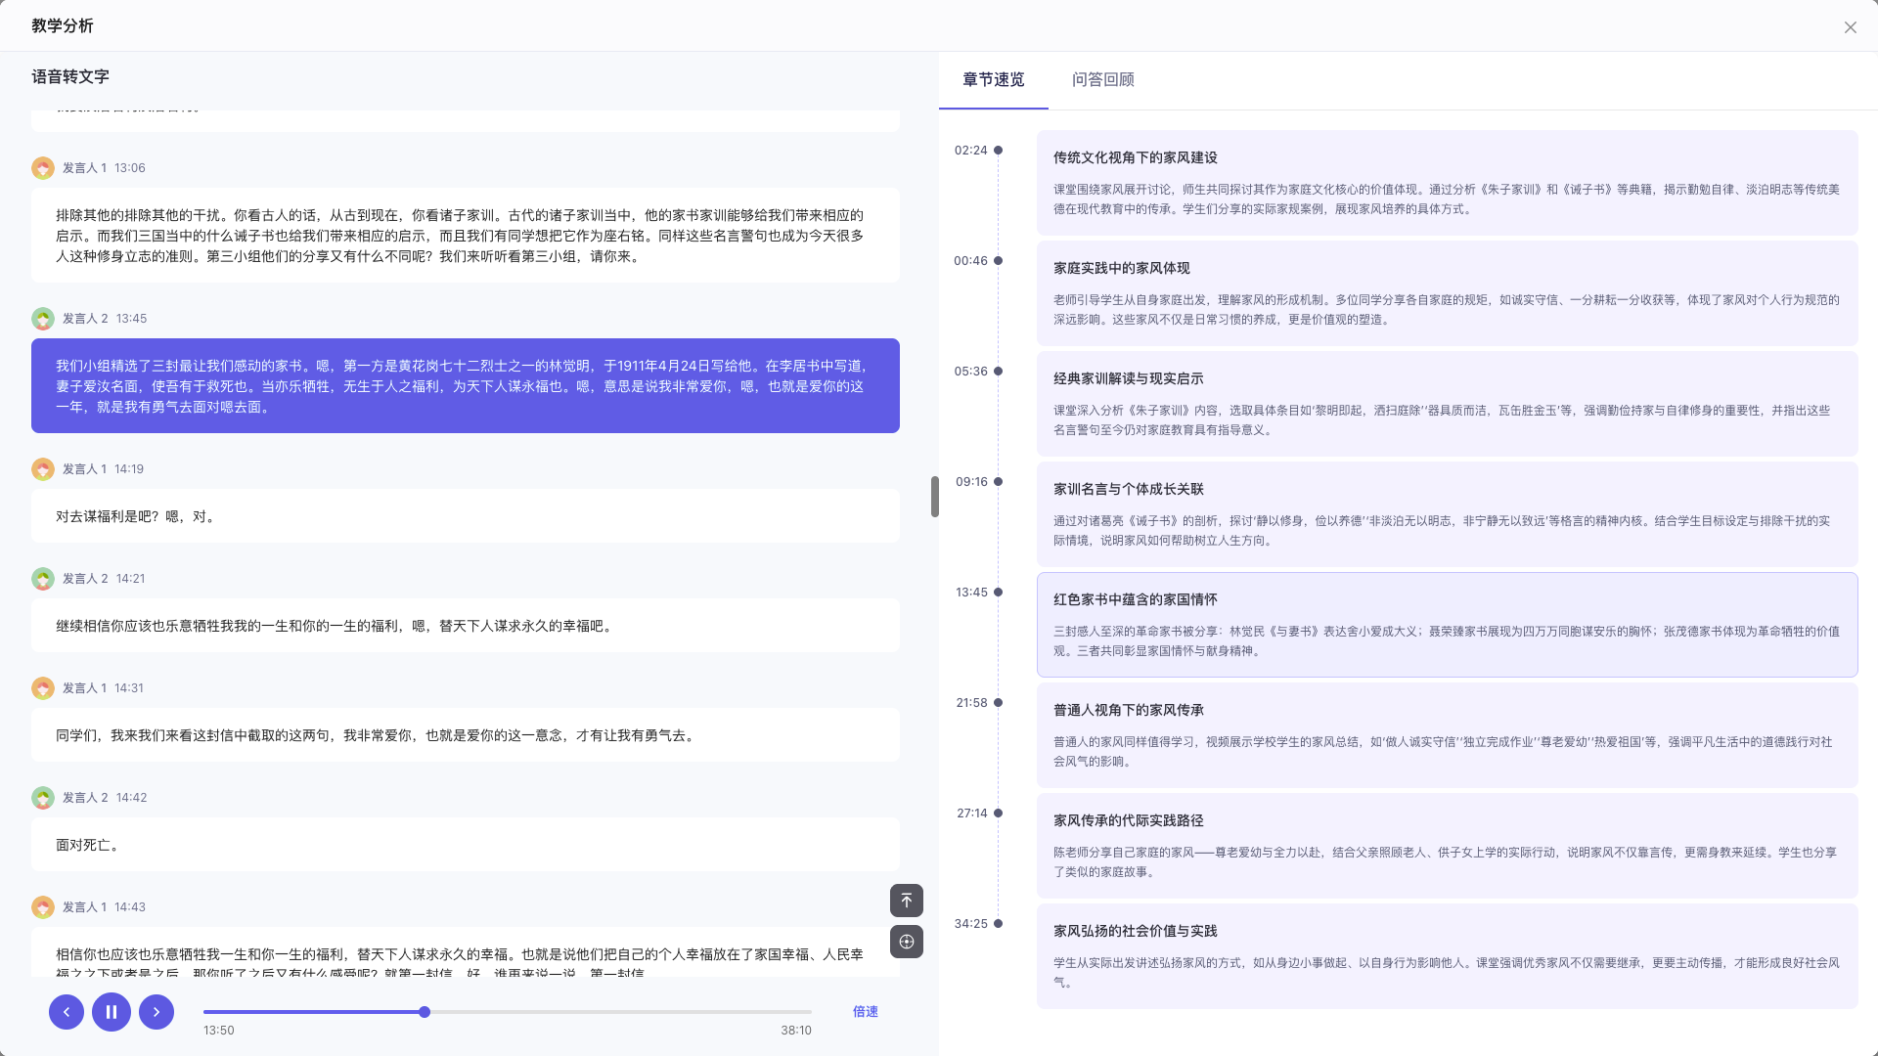1878x1056 pixels.
Task: Click the transcript panel scrollbar thumb
Action: pyautogui.click(x=935, y=497)
